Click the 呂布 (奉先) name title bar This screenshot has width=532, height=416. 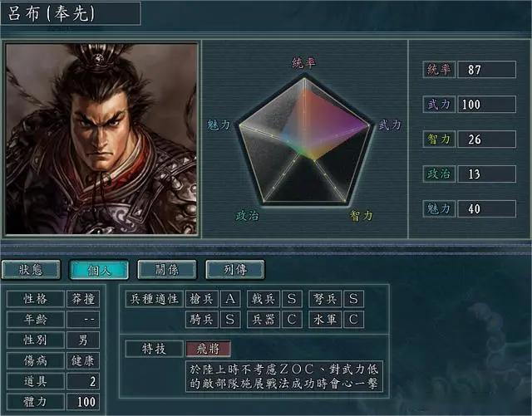click(x=71, y=13)
